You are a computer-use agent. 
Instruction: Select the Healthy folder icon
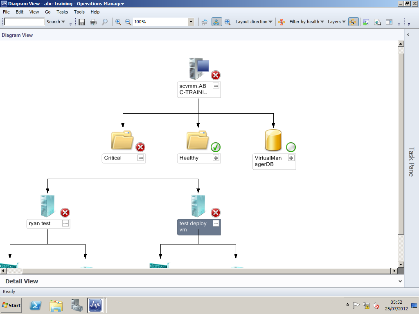coord(198,140)
